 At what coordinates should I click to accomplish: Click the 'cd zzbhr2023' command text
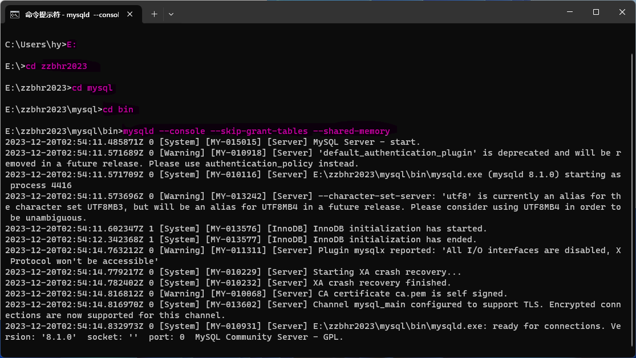click(x=56, y=66)
